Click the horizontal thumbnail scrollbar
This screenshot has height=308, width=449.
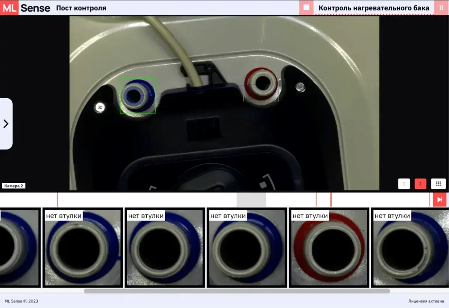click(237, 291)
